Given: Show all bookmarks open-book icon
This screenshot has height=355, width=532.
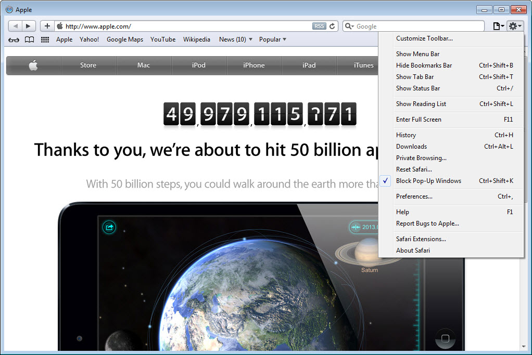Looking at the screenshot, I should coord(30,40).
